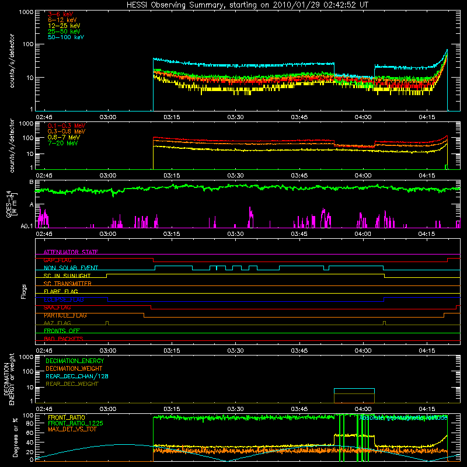Select the MAX_DET_VS_TOT legend label
Screen dimensions: 467x467
(x=72, y=429)
